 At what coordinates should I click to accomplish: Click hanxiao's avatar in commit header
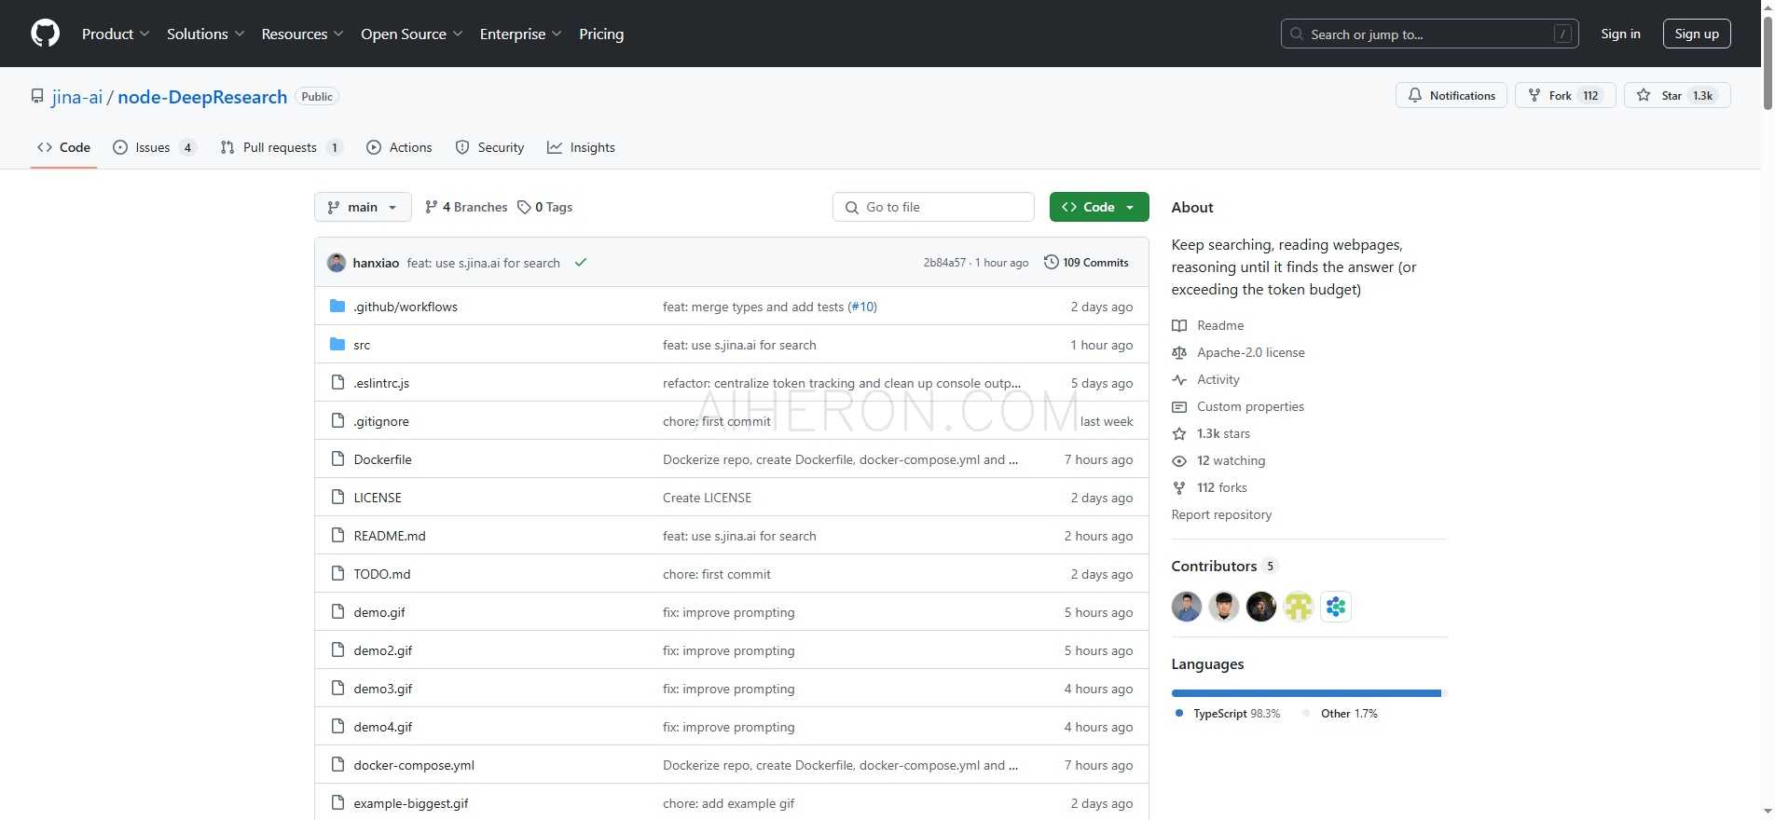coord(337,263)
